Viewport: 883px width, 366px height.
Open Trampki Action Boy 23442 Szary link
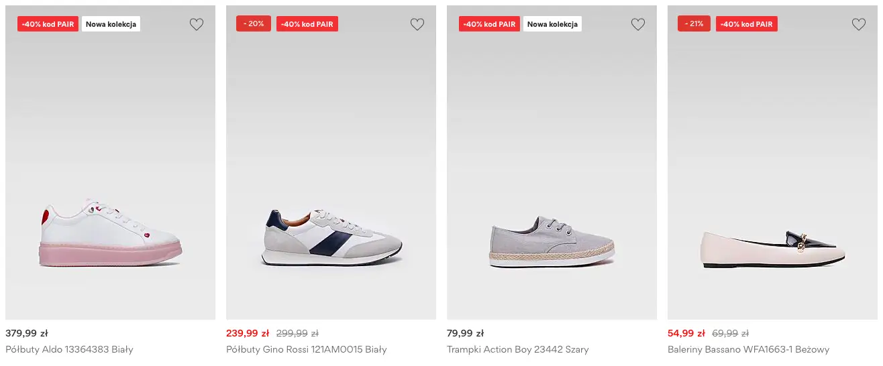point(517,349)
